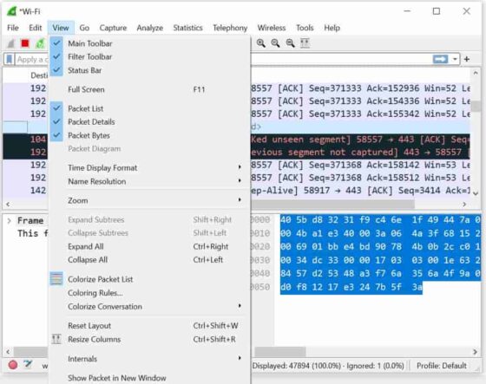Open Coloring Rules dialog
Viewport: 486px width, 384px height.
point(149,293)
